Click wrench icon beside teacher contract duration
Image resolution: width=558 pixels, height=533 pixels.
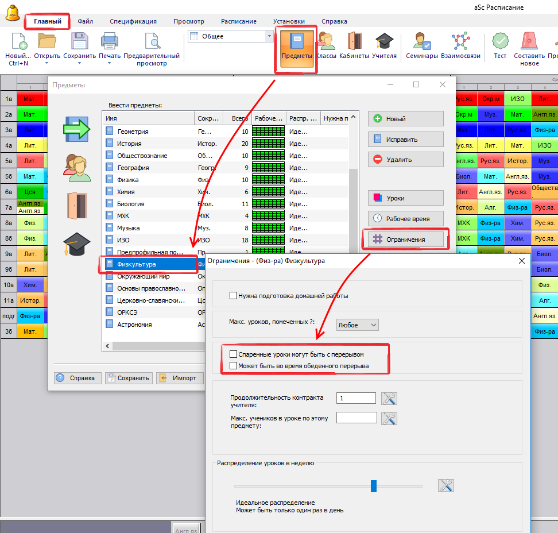tap(389, 398)
